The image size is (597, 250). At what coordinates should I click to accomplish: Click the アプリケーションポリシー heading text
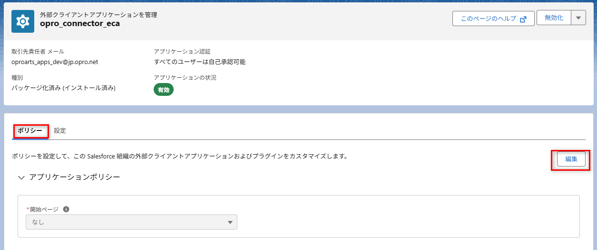click(x=74, y=177)
